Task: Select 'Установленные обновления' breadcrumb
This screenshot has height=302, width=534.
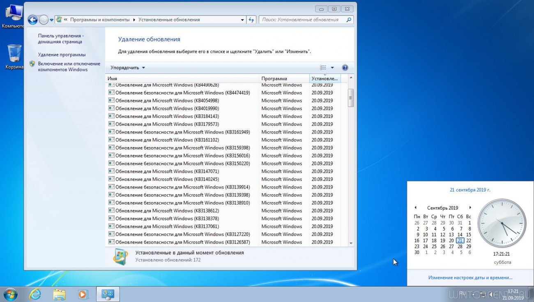Action: pyautogui.click(x=169, y=20)
